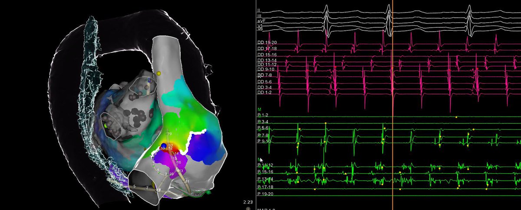
Task: Select electrode 5 on the lower-left catheter
Action: [135, 187]
